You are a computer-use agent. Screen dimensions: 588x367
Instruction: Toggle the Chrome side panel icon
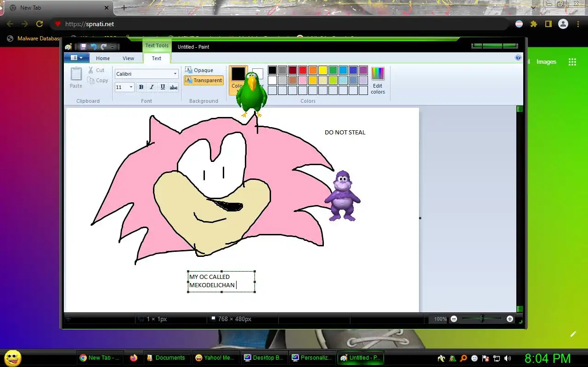548,24
